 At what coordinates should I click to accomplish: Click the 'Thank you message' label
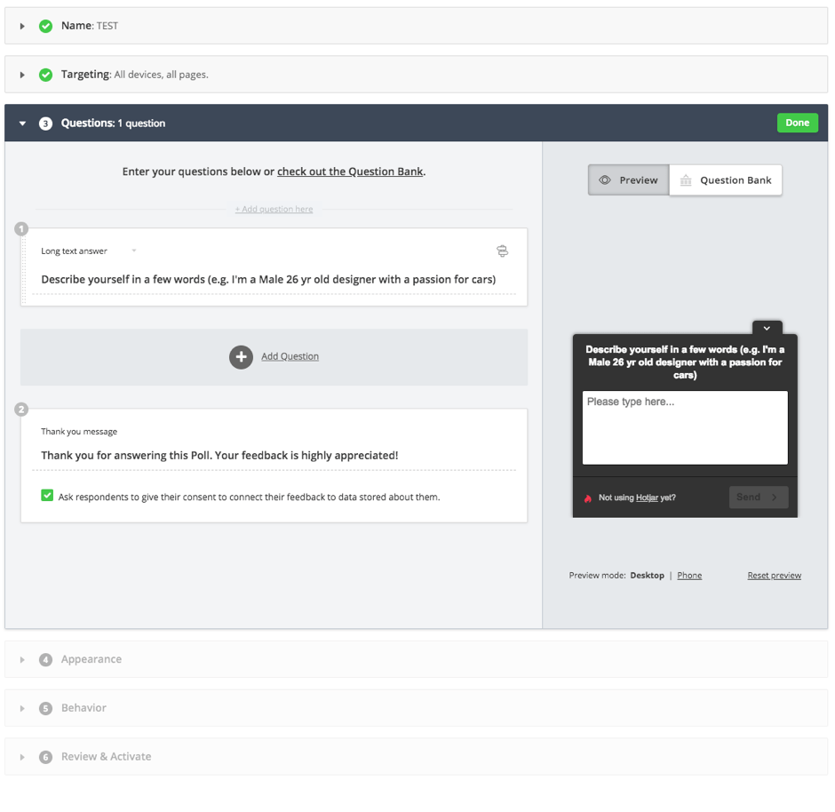coord(79,431)
